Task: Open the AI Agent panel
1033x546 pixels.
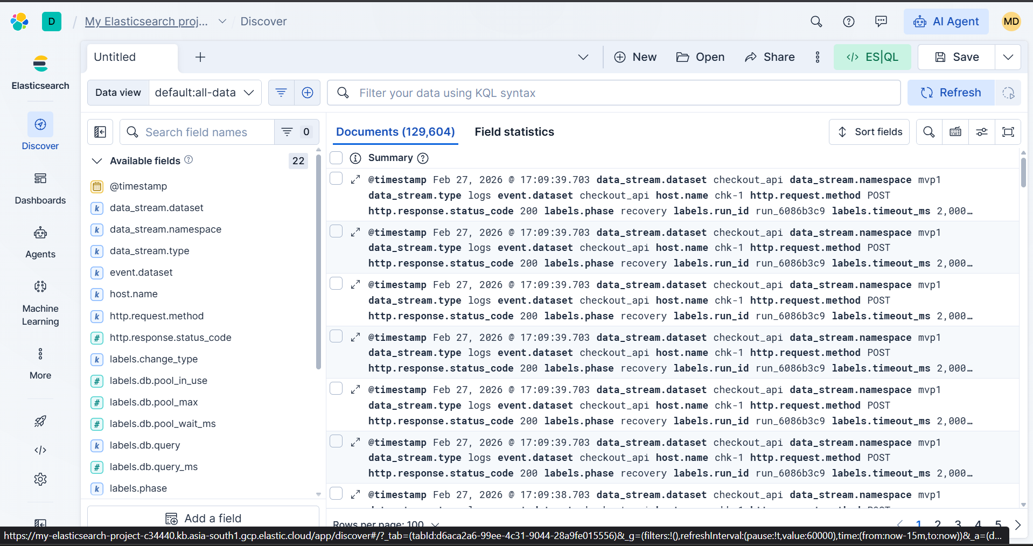Action: (946, 22)
